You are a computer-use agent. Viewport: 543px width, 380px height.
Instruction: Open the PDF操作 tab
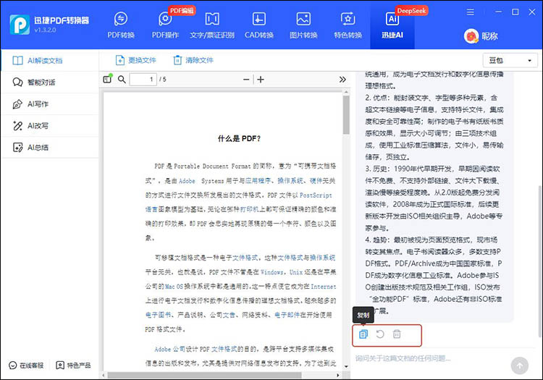[x=165, y=25]
